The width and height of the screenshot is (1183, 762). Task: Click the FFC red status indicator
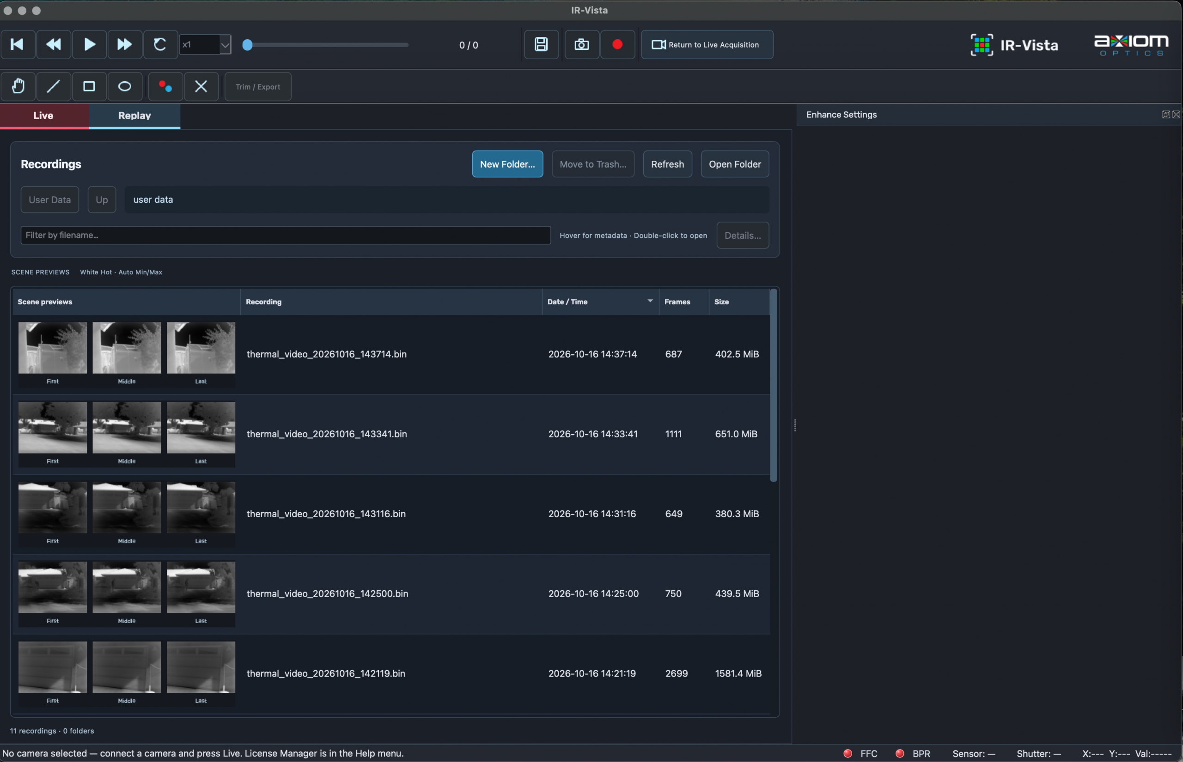point(848,753)
